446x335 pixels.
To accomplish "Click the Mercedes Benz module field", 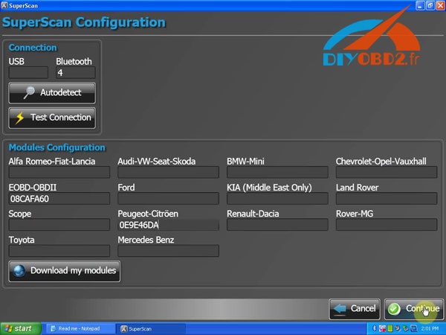I will (x=169, y=251).
